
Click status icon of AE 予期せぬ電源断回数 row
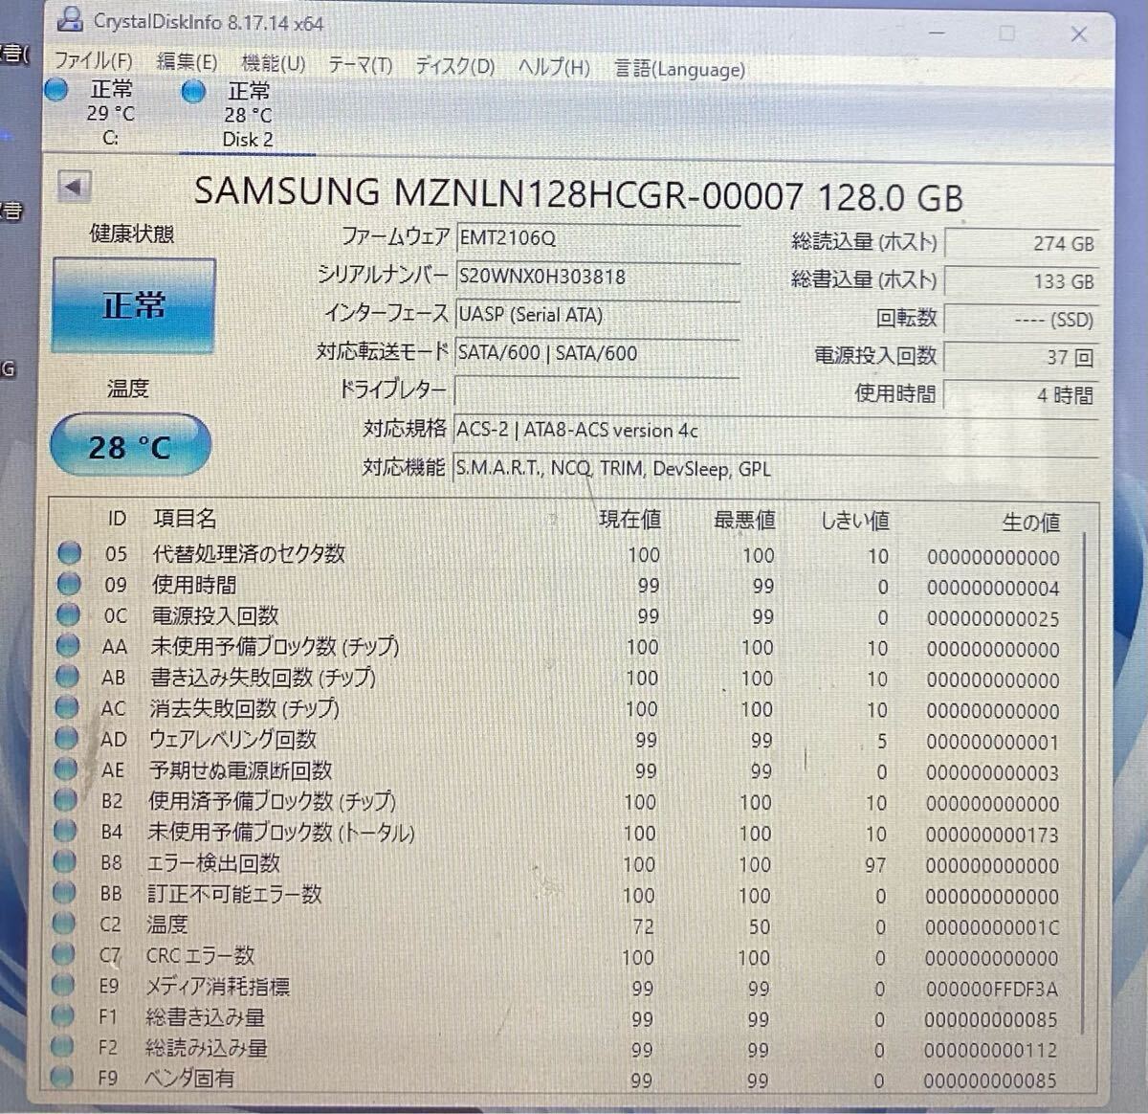(66, 769)
